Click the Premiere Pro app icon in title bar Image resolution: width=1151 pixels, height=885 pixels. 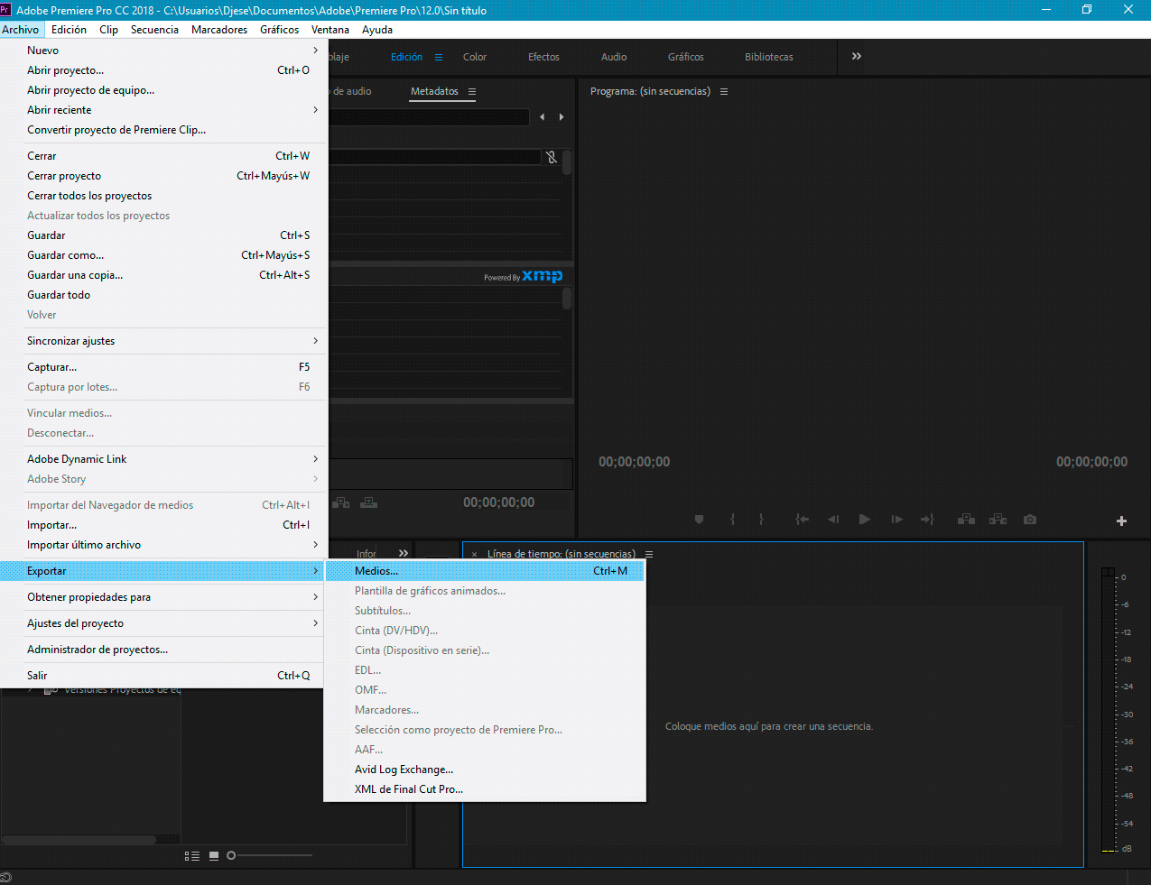coord(5,10)
